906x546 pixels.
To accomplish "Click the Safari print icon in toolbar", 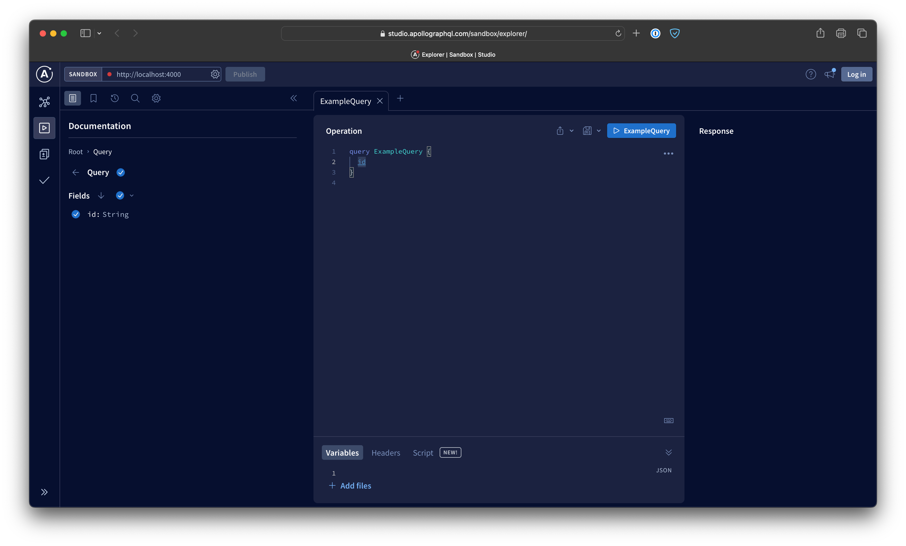I will (x=841, y=33).
